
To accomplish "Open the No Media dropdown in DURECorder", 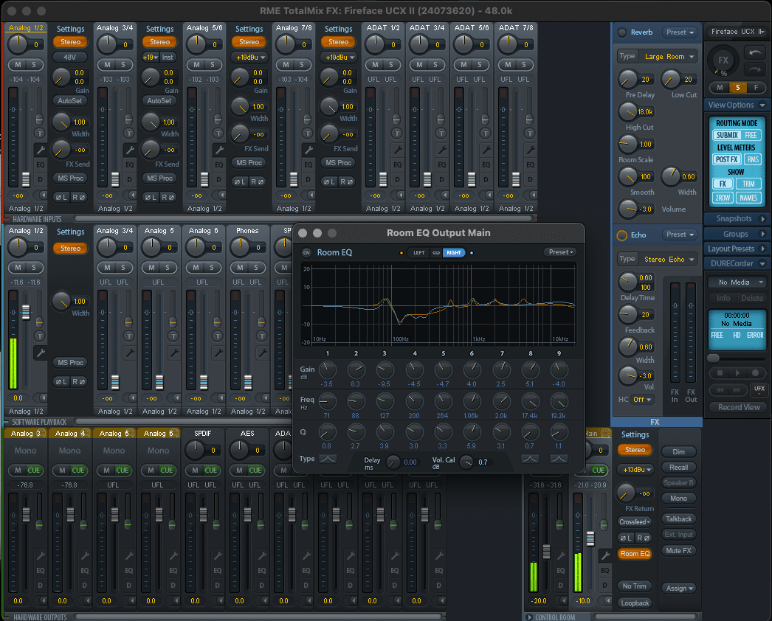I will 737,282.
